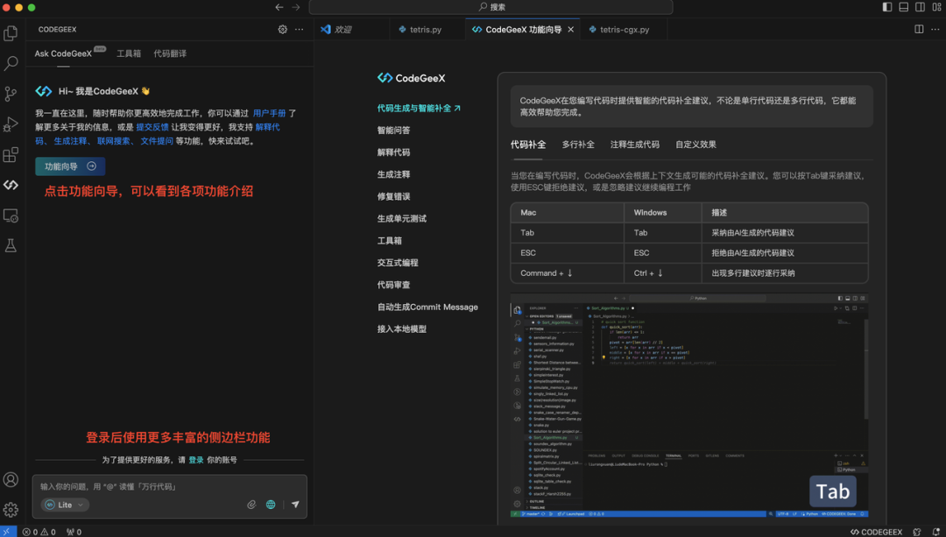The image size is (946, 537).
Task: Select 接入本地模型 in guide menu
Action: tap(402, 329)
